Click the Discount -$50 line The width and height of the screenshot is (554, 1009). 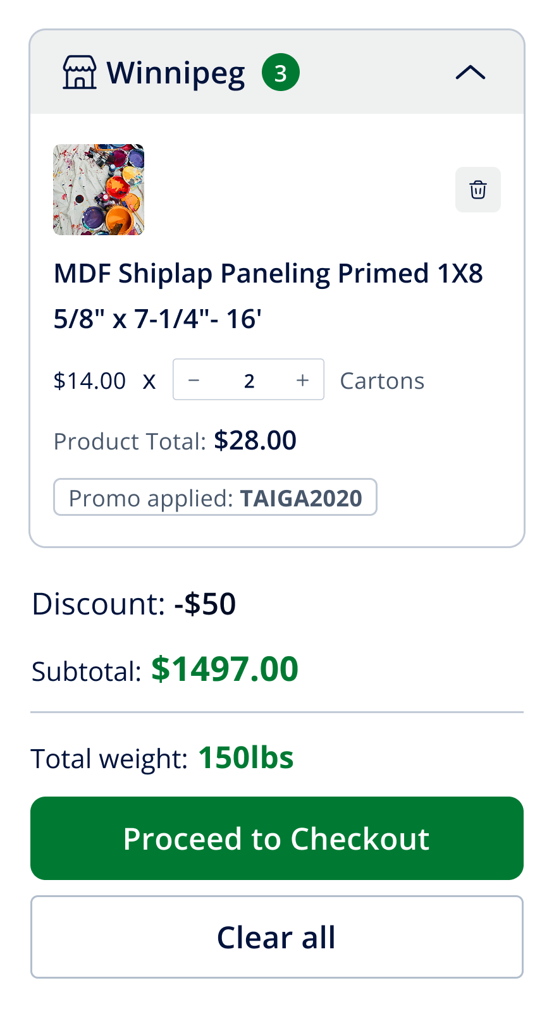(x=134, y=604)
